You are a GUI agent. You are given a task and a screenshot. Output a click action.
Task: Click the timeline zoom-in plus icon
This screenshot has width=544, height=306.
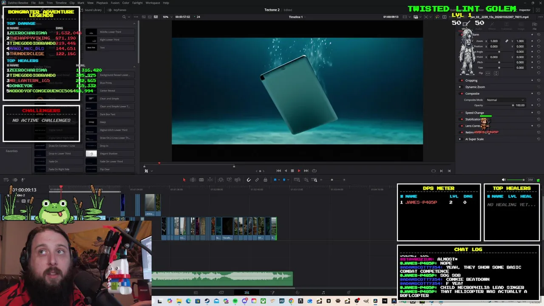tap(344, 180)
